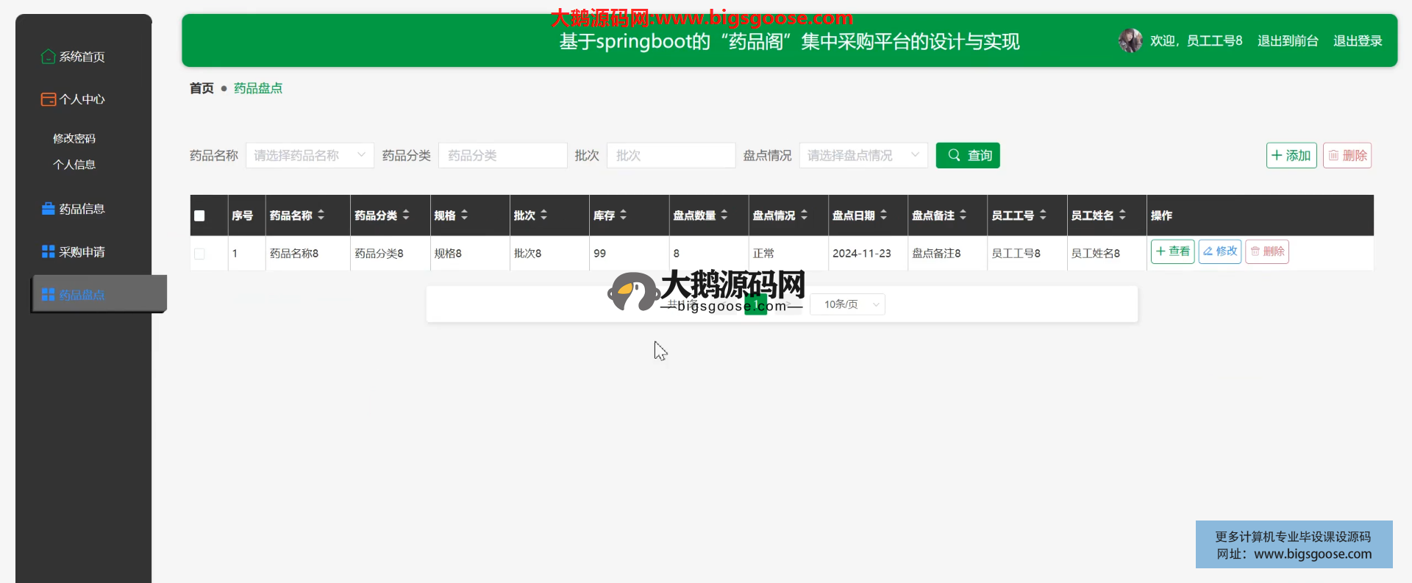This screenshot has height=583, width=1412.
Task: Click the user avatar in the header
Action: coord(1130,40)
